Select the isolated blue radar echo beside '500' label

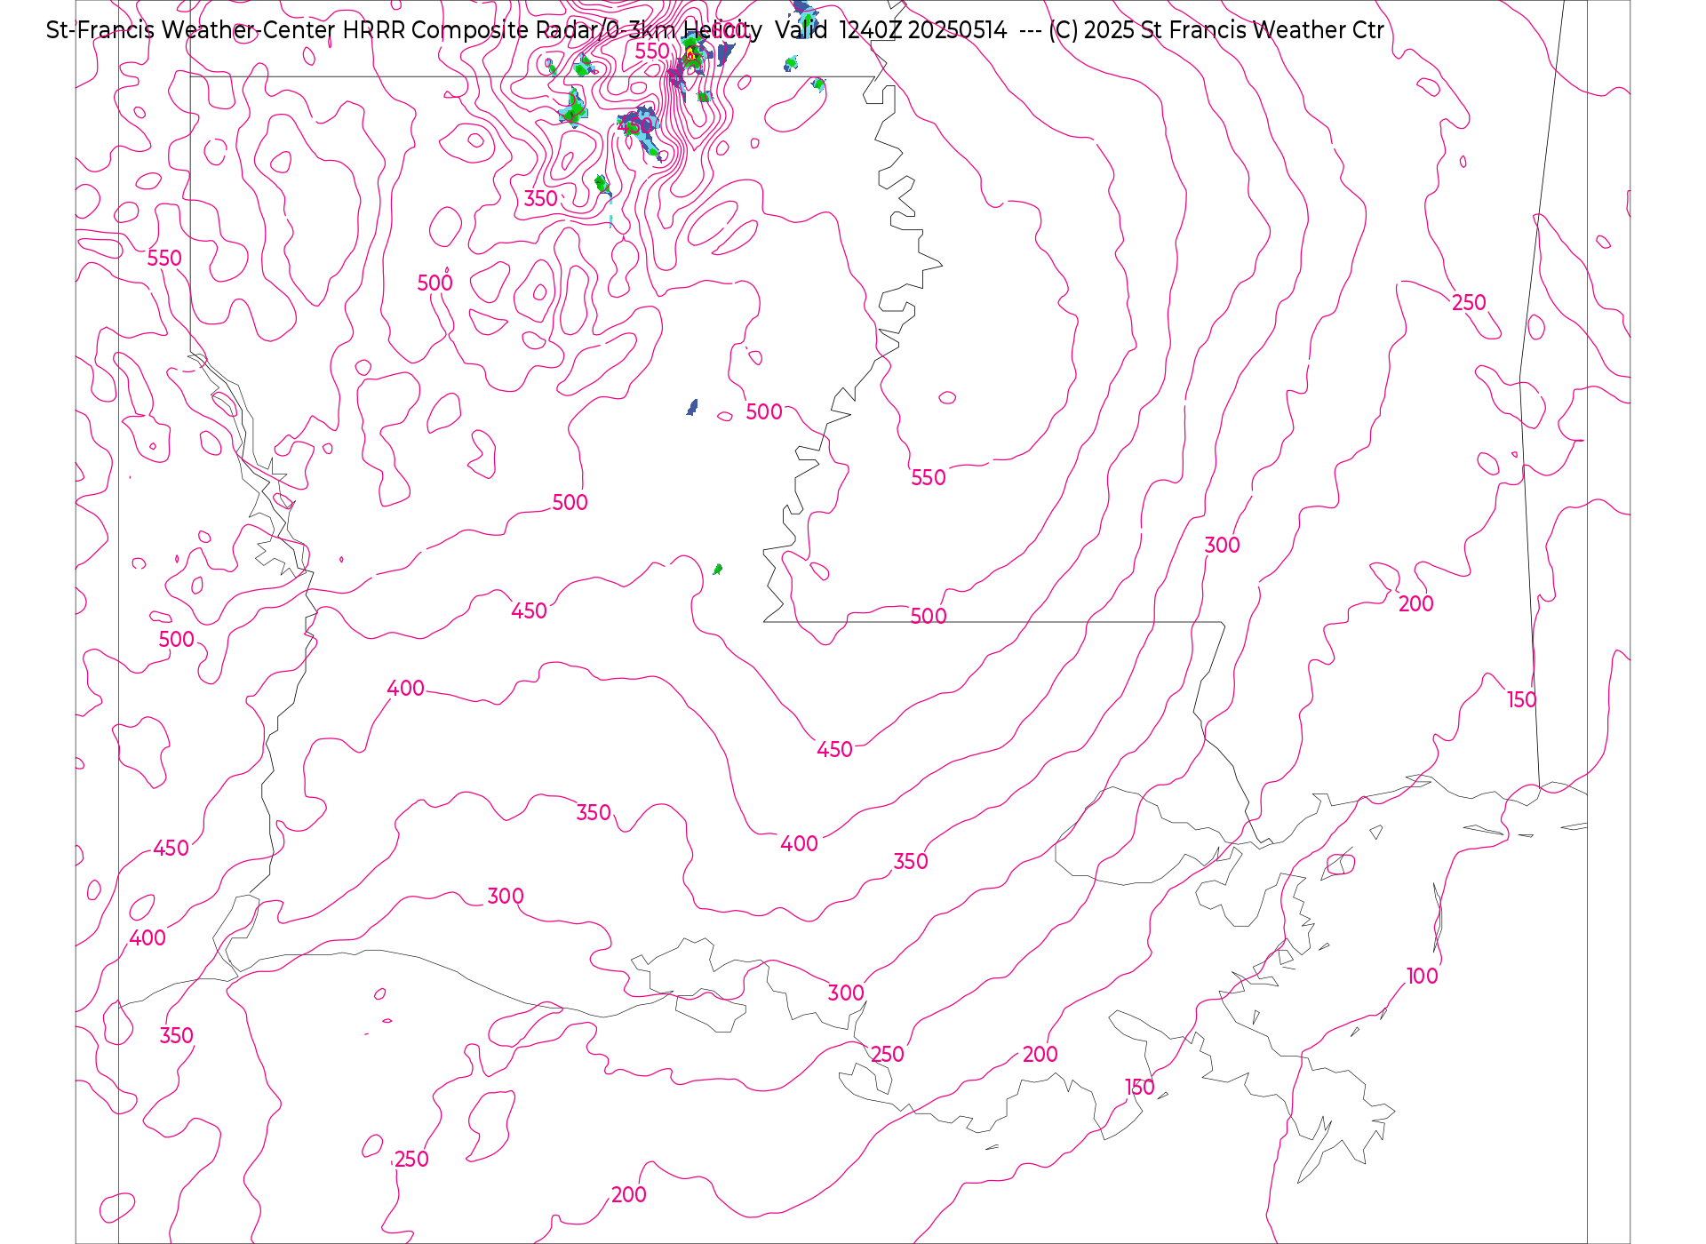tap(692, 407)
